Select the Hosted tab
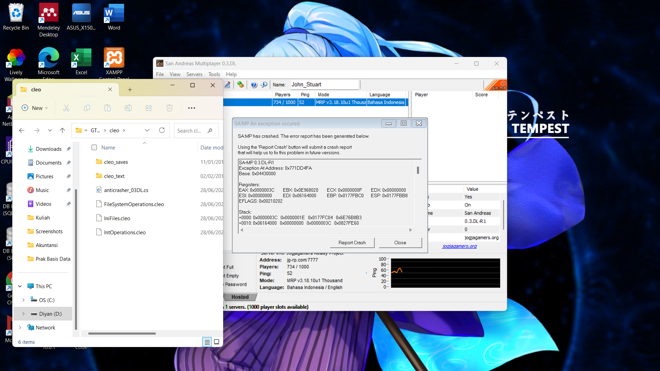This screenshot has height=371, width=660. coord(240,297)
